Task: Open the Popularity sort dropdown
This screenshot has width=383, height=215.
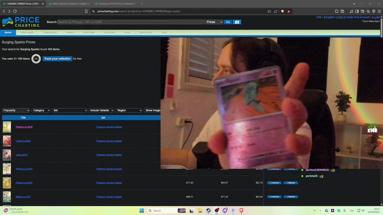Action: 16,110
